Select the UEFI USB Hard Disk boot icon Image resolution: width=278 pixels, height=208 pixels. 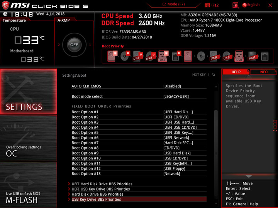(138, 56)
